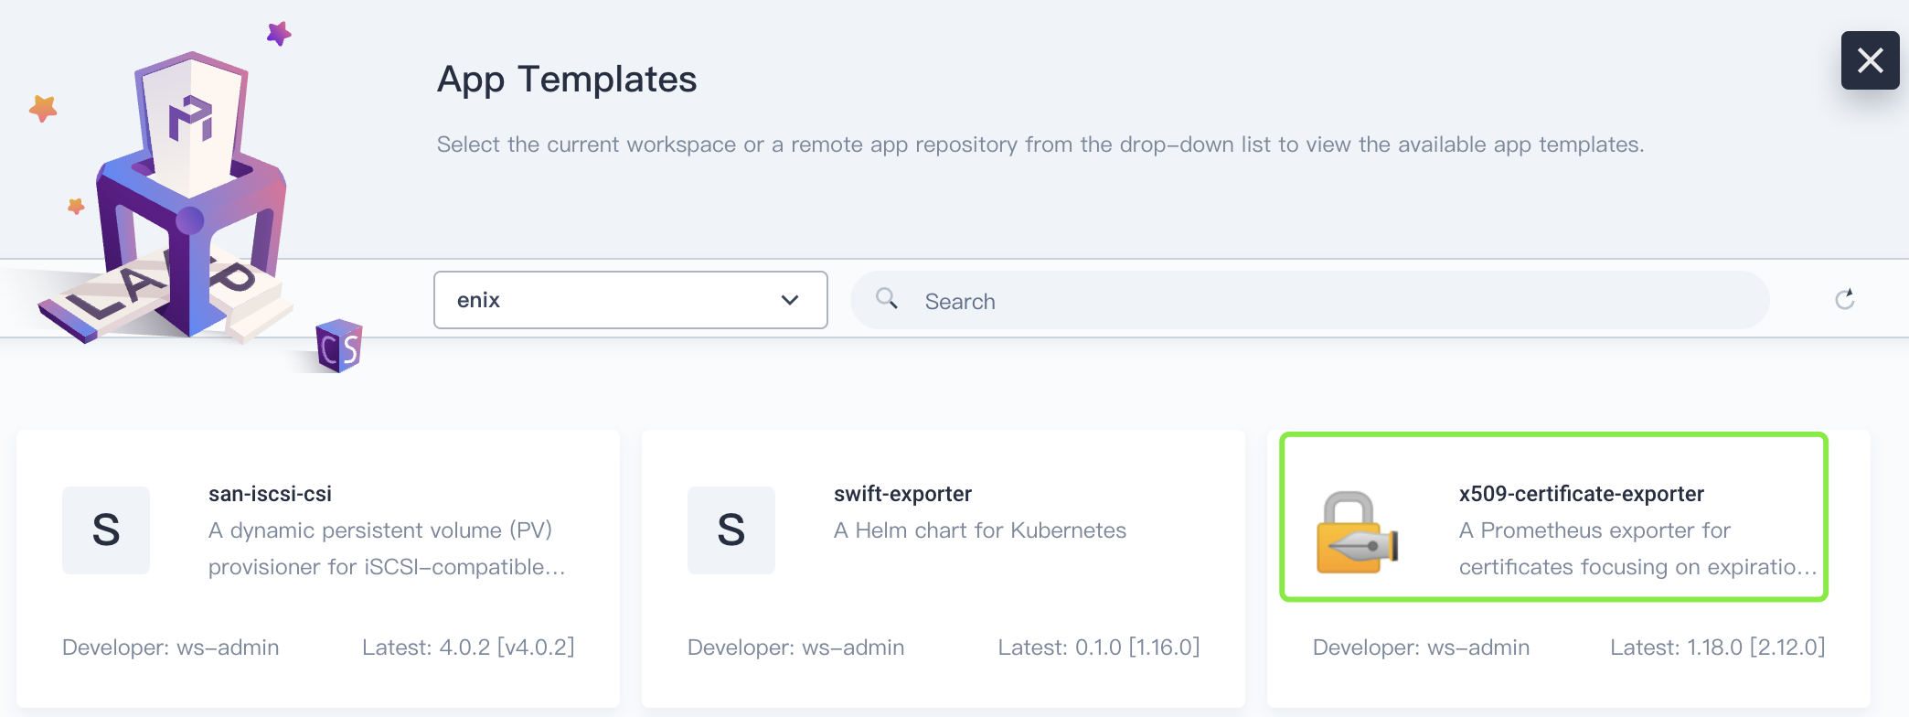Click the san-iscsi-csi placeholder S icon
Image resolution: width=1909 pixels, height=717 pixels.
pos(106,530)
